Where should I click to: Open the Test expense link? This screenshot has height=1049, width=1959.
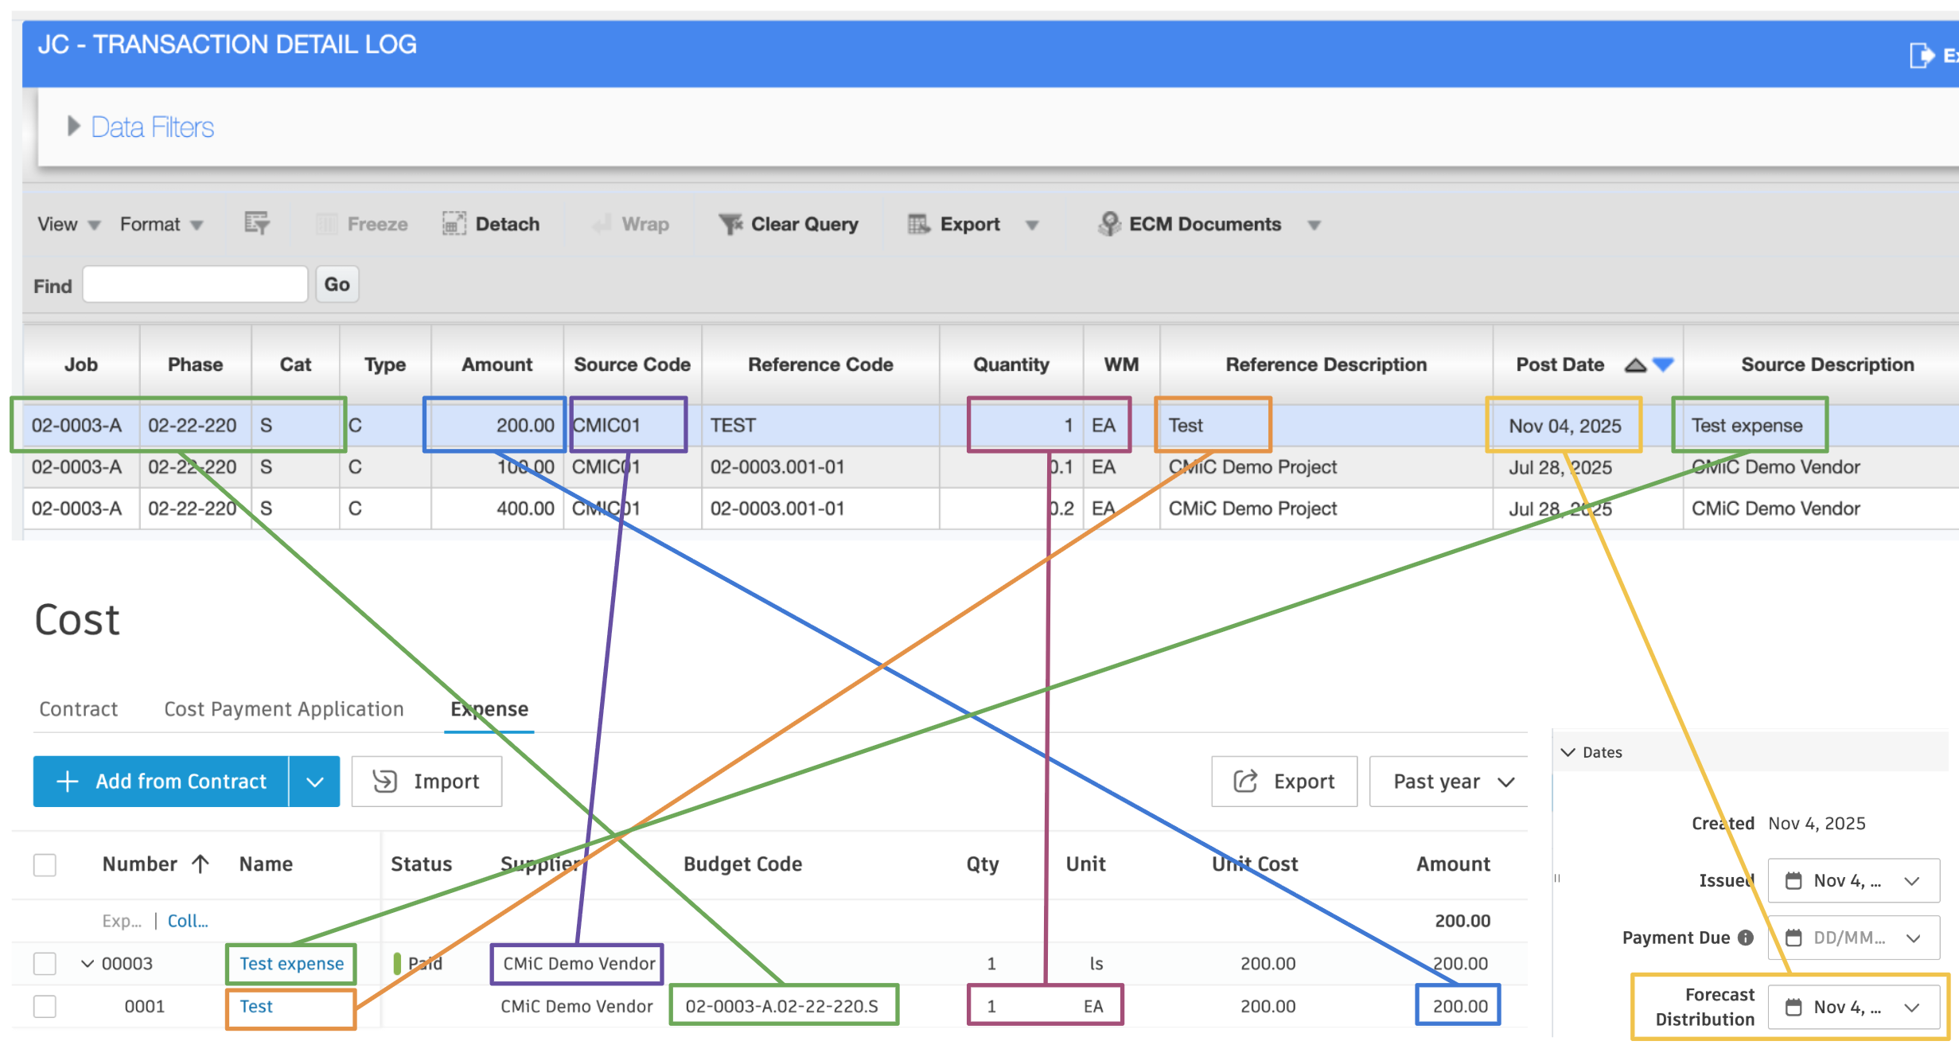tap(290, 963)
